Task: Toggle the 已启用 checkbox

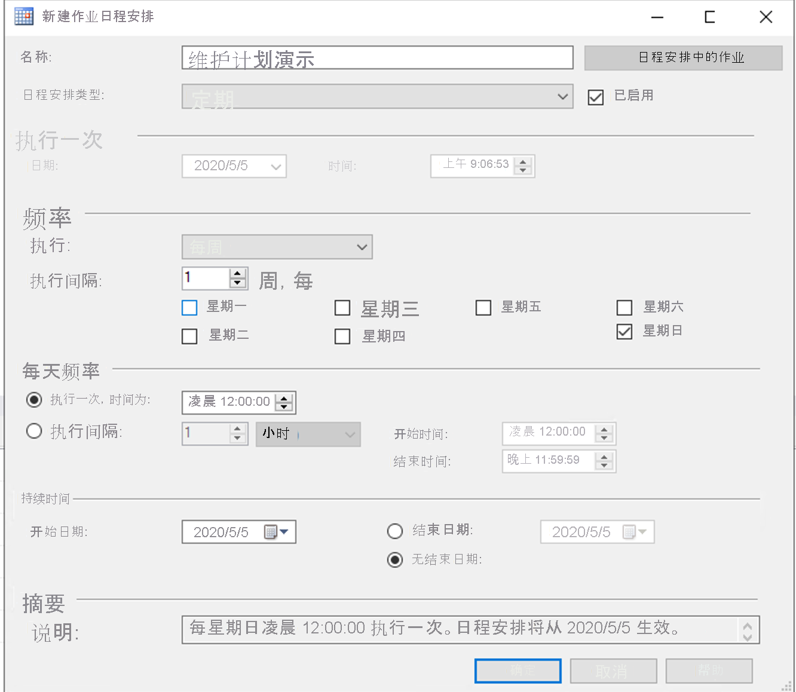Action: pos(595,97)
